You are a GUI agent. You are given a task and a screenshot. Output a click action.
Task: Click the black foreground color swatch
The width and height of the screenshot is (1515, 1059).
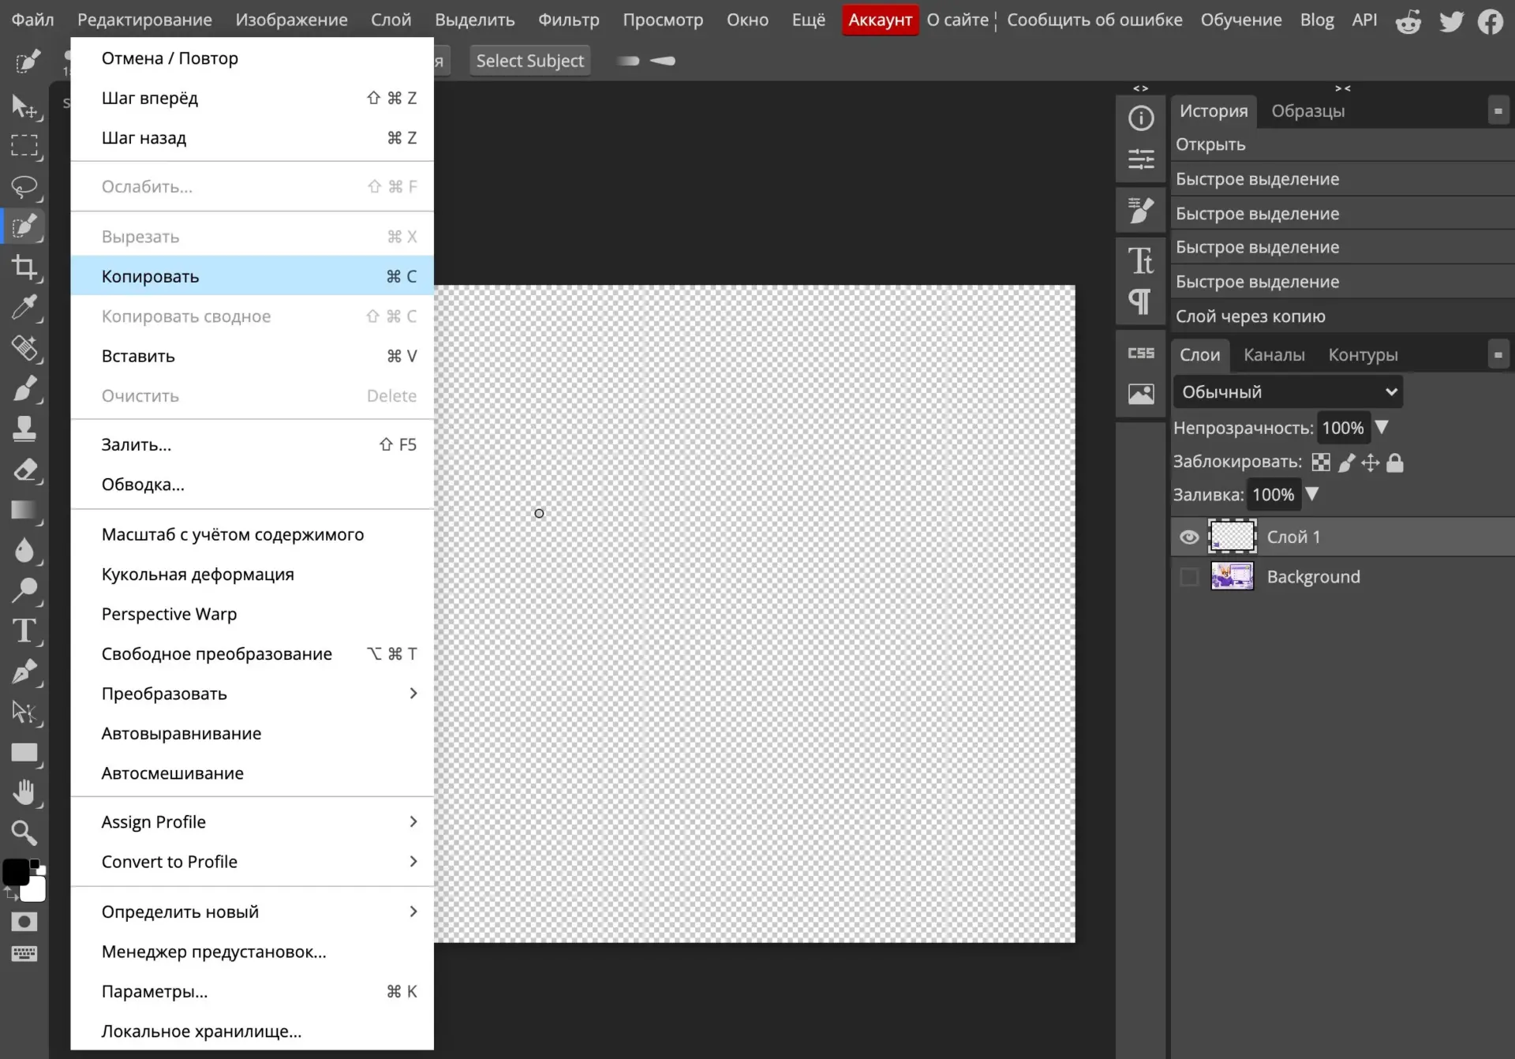pyautogui.click(x=15, y=872)
